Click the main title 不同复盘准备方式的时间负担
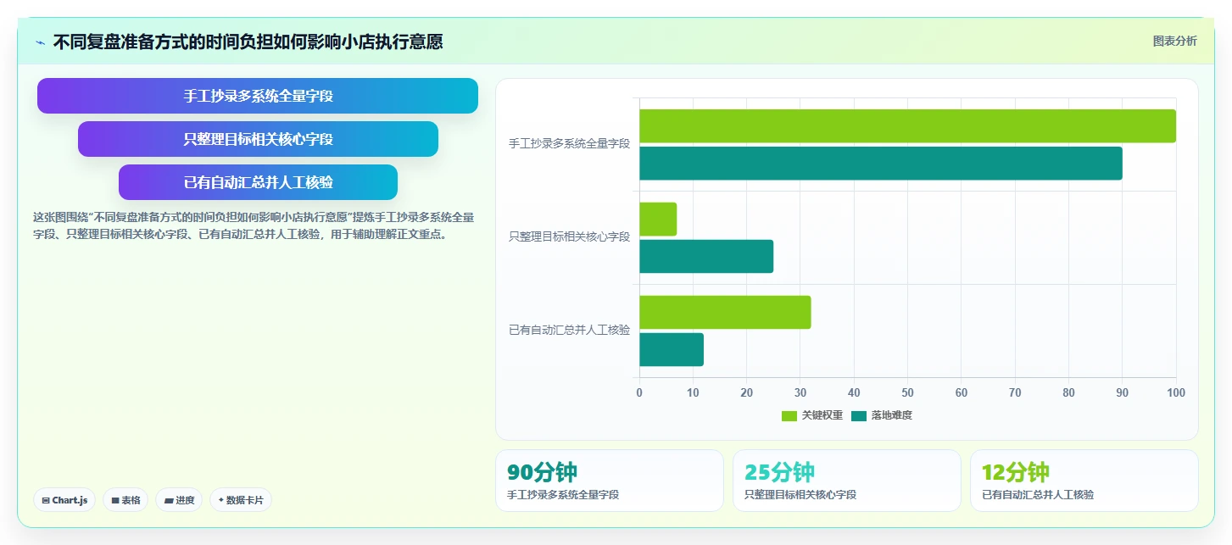This screenshot has height=545, width=1232. 248,42
